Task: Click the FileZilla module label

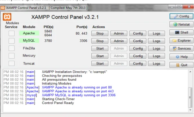Action: click(x=29, y=48)
